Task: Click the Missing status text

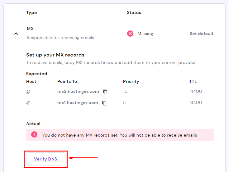Action: click(x=145, y=34)
